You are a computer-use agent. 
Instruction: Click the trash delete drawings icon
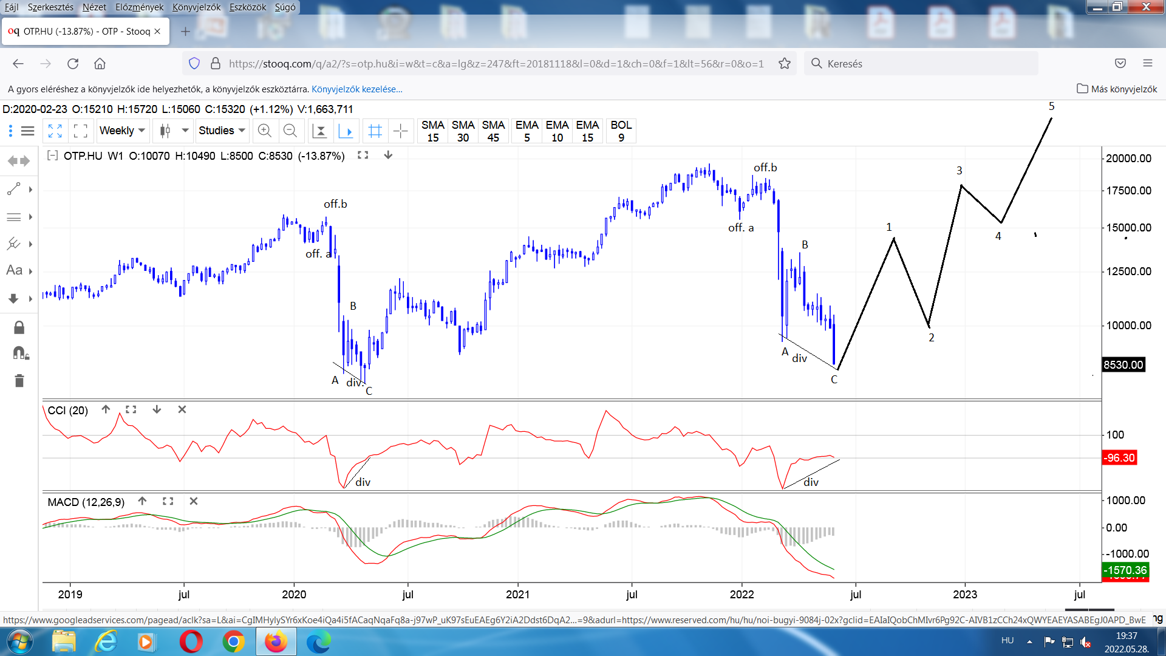[x=19, y=381]
